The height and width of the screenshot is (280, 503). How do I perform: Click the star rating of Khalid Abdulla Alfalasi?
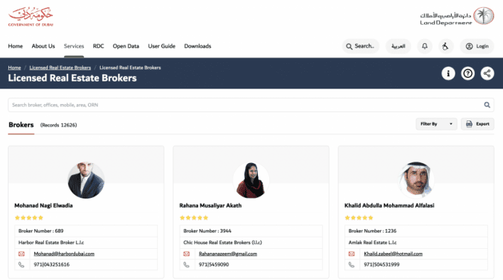point(359,218)
